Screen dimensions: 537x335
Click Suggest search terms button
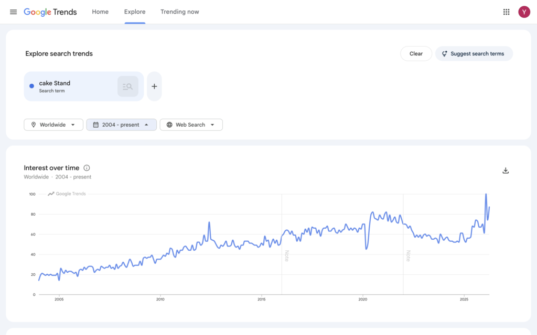[474, 53]
